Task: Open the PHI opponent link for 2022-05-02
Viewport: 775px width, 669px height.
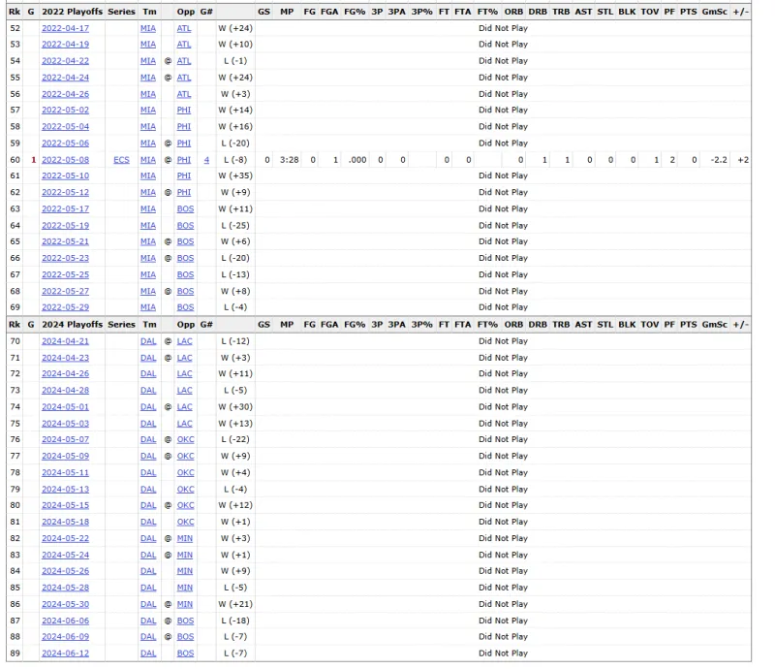Action: click(184, 111)
